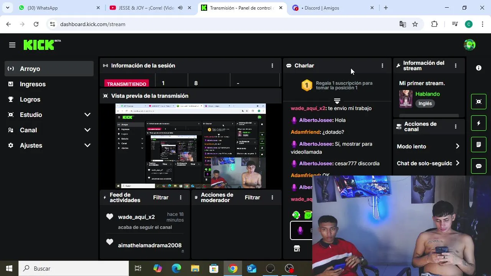The height and width of the screenshot is (276, 491).
Task: Click the Inglés language tag
Action: click(425, 103)
